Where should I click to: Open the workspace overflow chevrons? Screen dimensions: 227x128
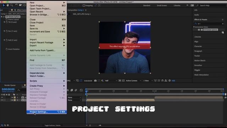[x=187, y=5]
